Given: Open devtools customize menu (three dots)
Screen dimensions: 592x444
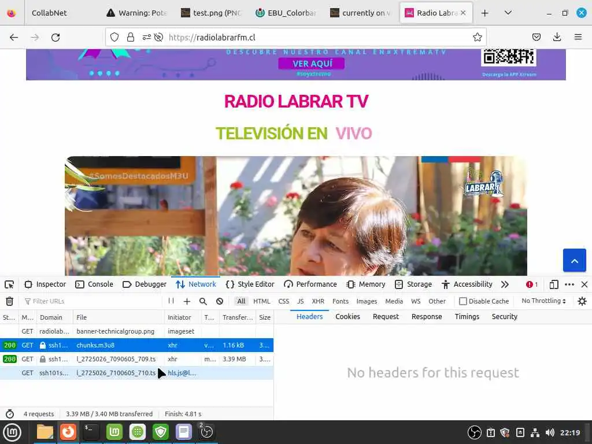Looking at the screenshot, I should [569, 284].
